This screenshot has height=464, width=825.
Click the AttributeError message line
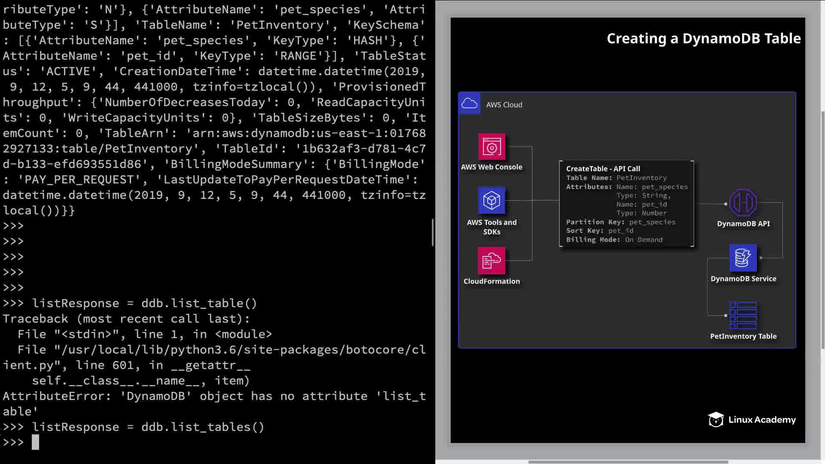[x=214, y=396]
